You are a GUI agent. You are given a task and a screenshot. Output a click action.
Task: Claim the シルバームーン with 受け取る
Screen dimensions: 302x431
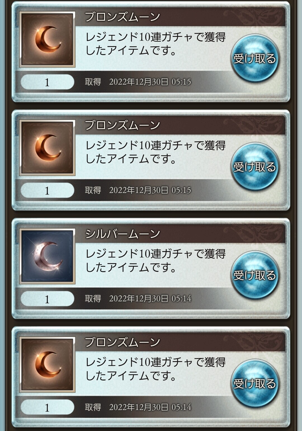click(255, 275)
